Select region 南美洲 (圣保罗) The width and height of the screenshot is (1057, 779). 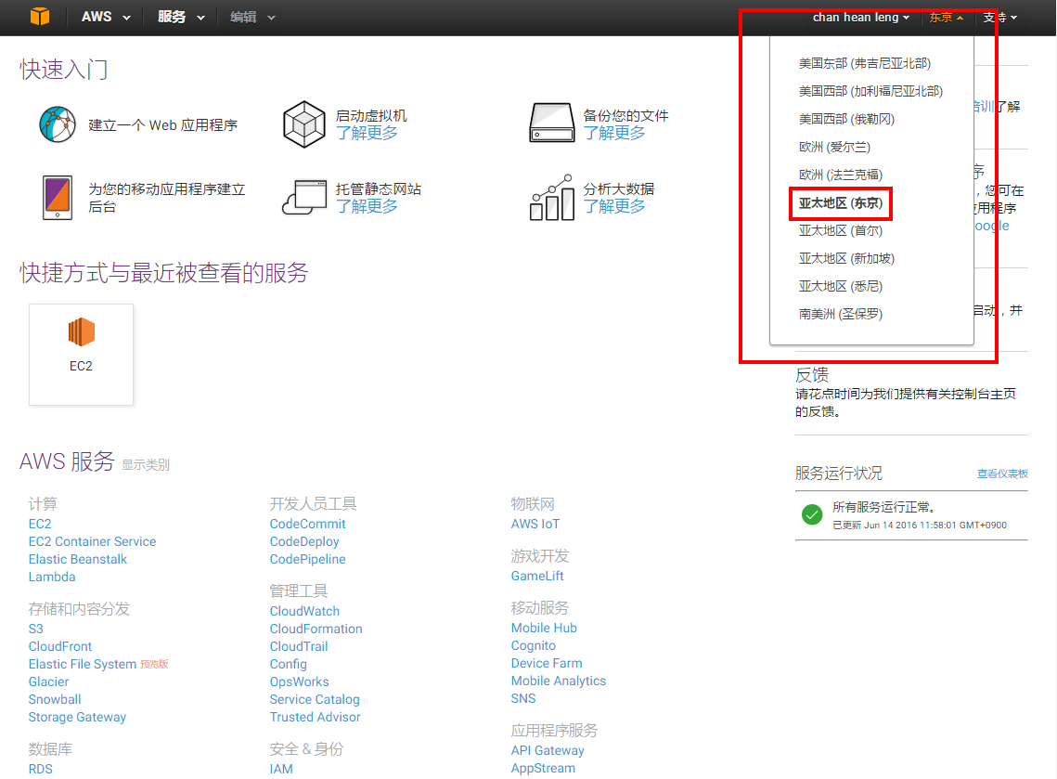click(x=841, y=314)
